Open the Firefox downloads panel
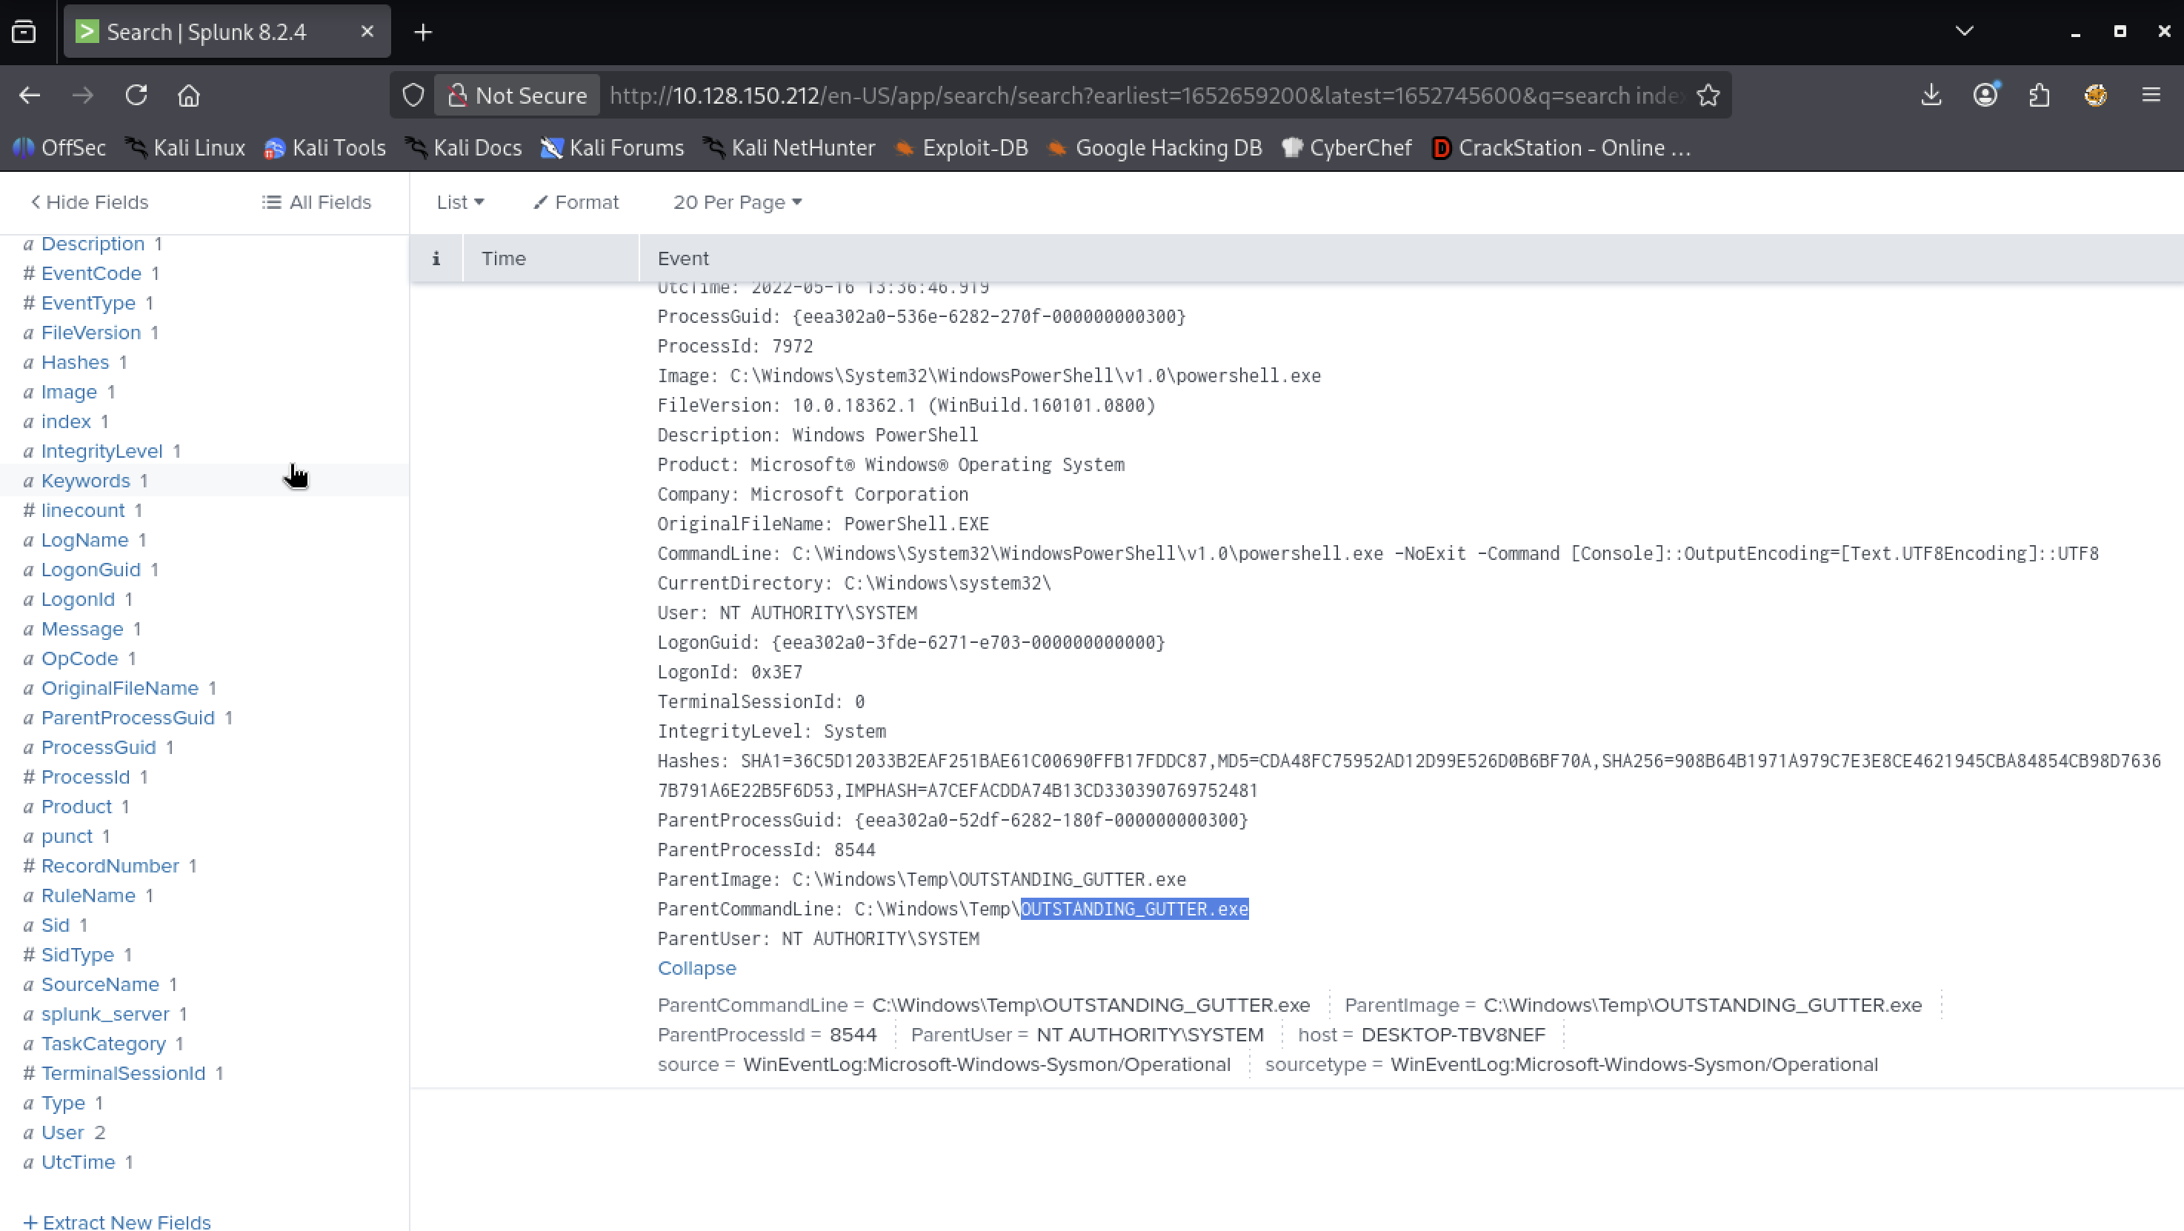Viewport: 2184px width, 1231px height. point(1931,95)
